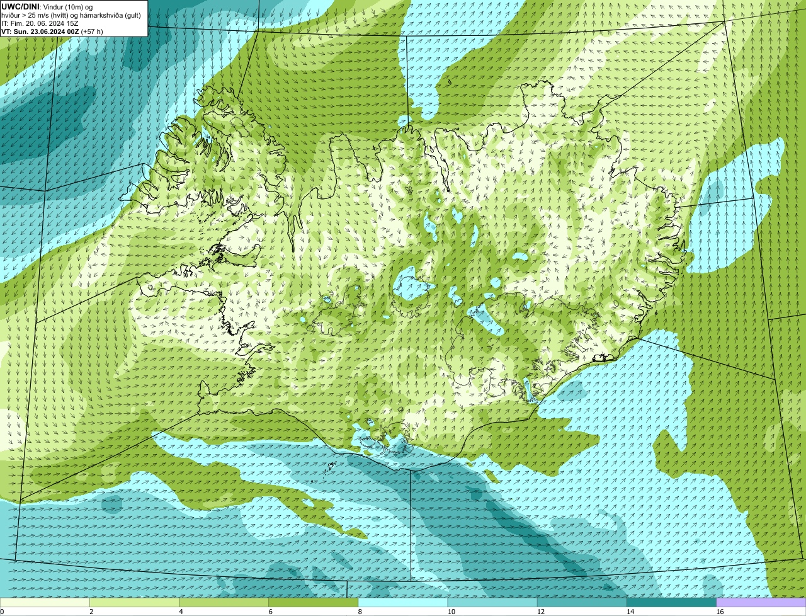806x616 pixels.
Task: Click the legend value "10"
Action: tap(451, 612)
